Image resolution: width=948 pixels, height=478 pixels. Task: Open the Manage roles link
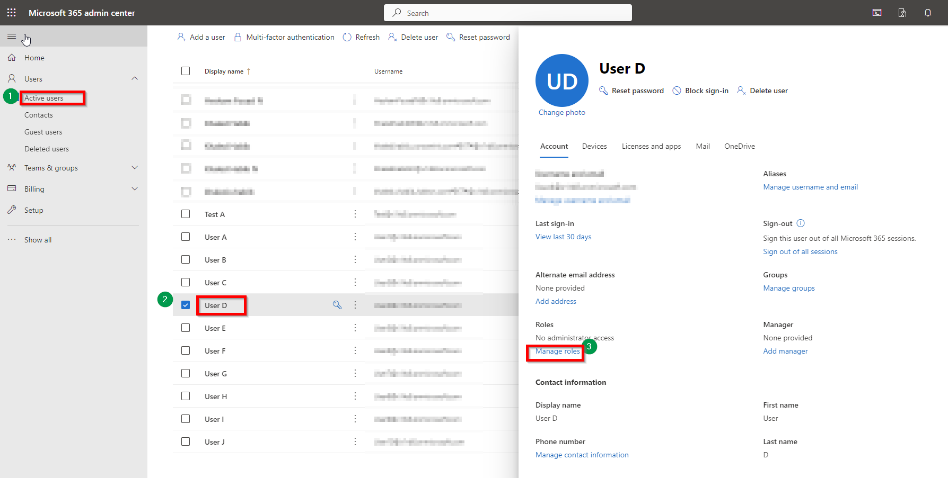click(558, 351)
